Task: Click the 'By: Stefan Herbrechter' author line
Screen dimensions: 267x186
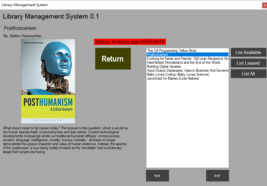Action: 22,36
